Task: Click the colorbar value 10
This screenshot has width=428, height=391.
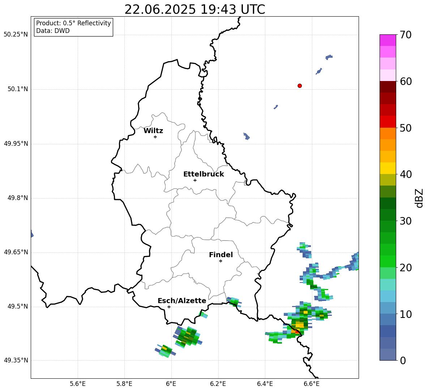Action: (x=406, y=314)
